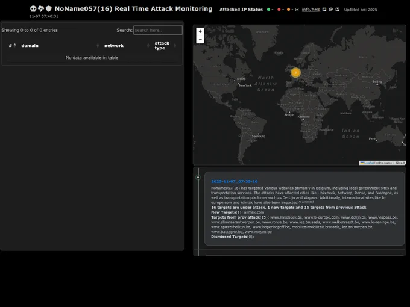Click the last icon before Updated on
The width and height of the screenshot is (410, 307).
[338, 10]
